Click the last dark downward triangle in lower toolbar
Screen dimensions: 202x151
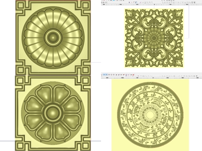tap(197, 76)
